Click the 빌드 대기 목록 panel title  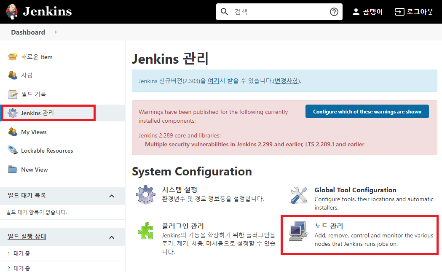pyautogui.click(x=27, y=195)
